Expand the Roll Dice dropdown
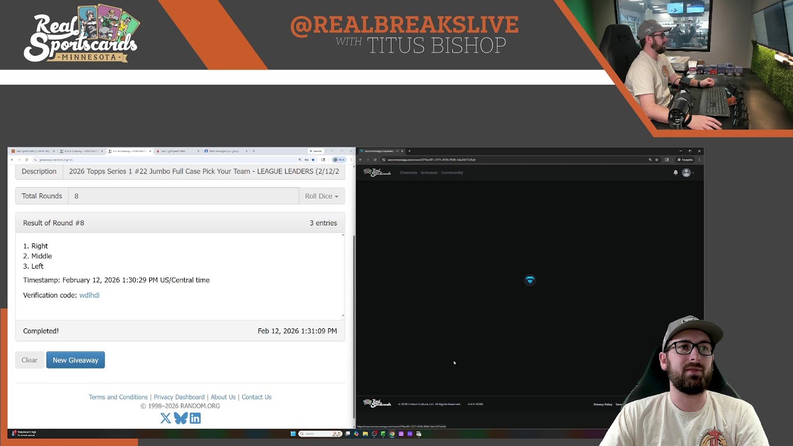Viewport: 793px width, 446px height. point(322,196)
